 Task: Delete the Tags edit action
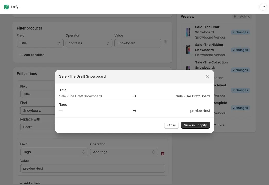pos(163,153)
